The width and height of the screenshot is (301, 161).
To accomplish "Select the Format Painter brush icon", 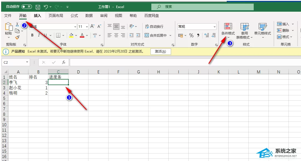I will click(18, 37).
